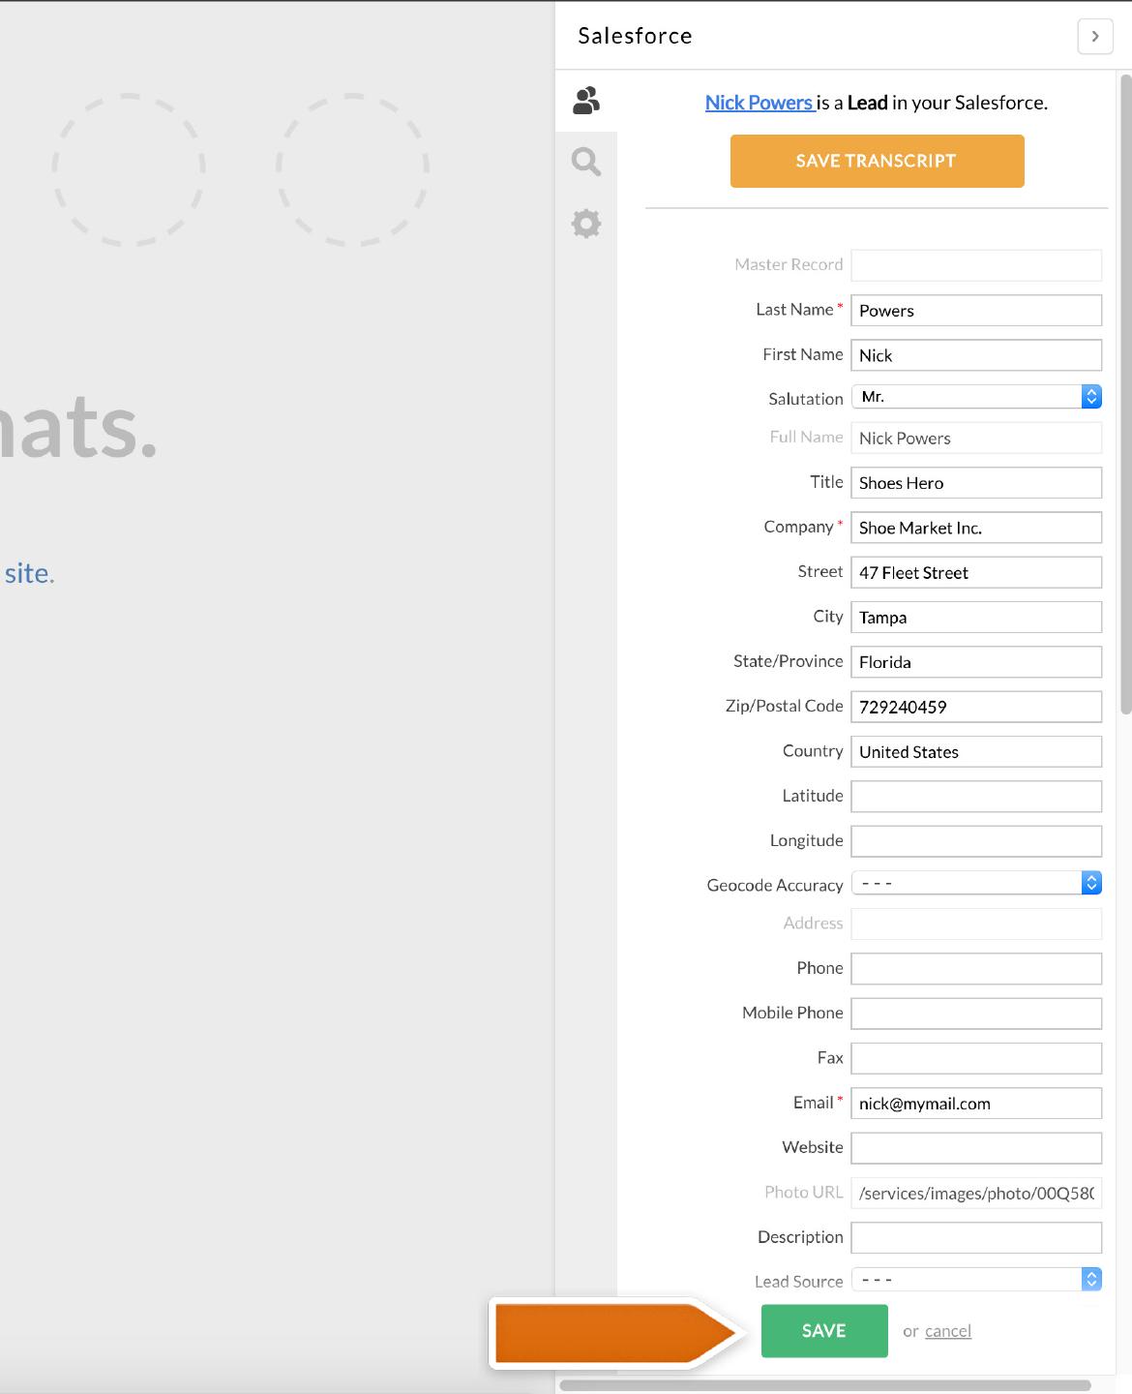Click the Description field
Screen dimensions: 1132x1394
976,1238
